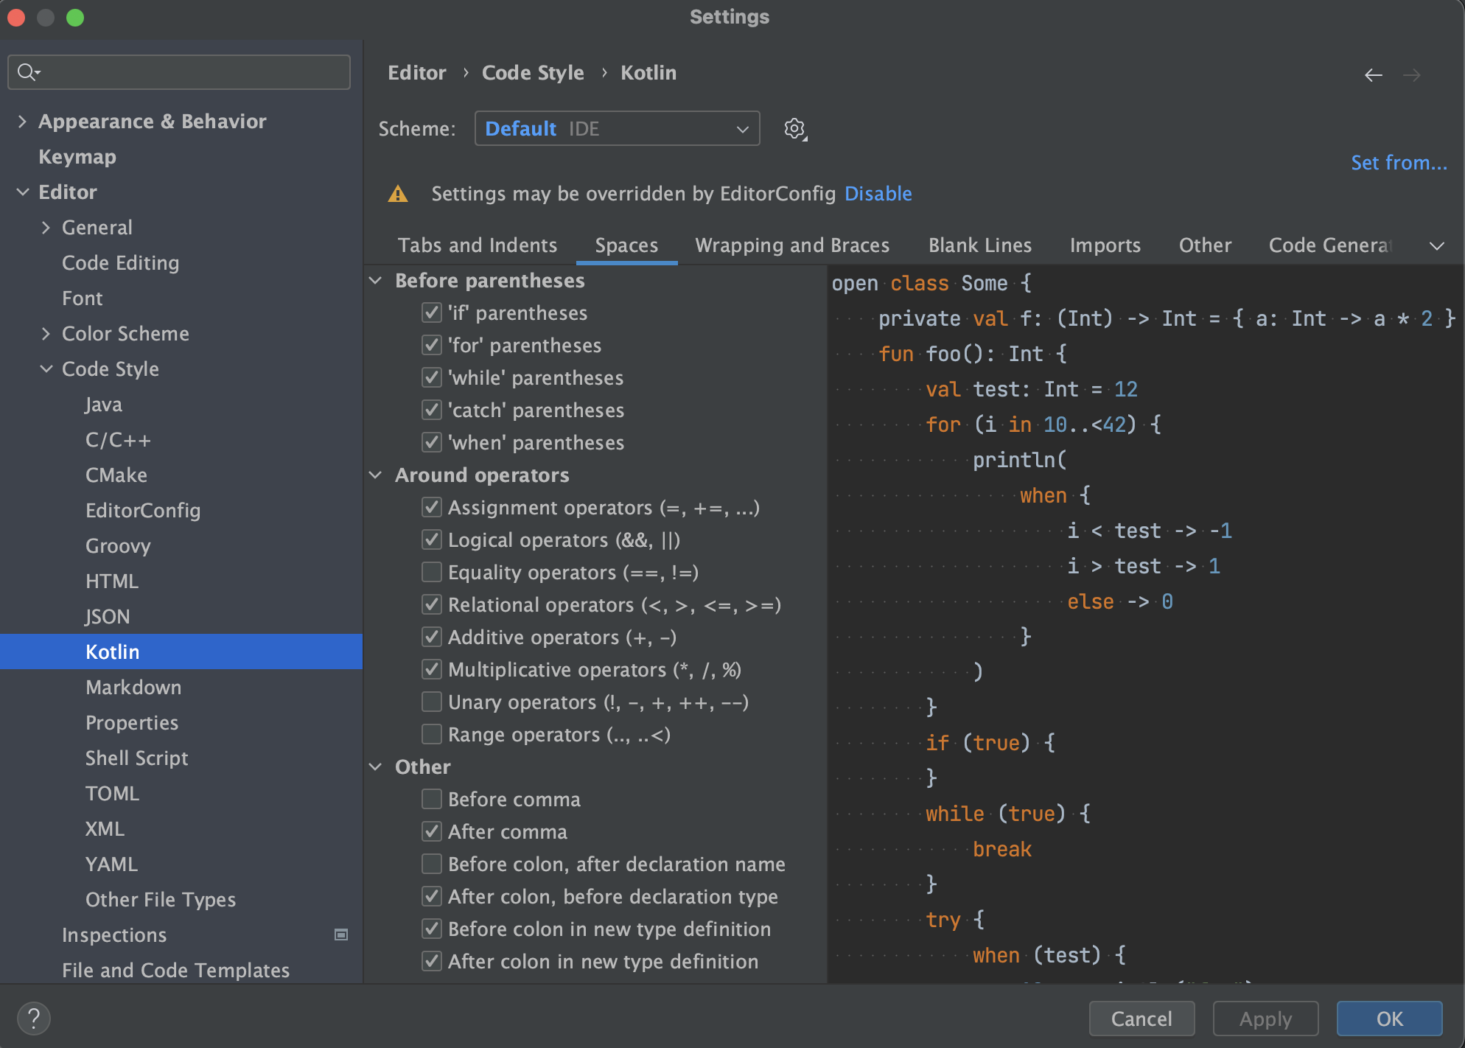Enable Equality operators spacing
This screenshot has width=1465, height=1048.
point(432,572)
